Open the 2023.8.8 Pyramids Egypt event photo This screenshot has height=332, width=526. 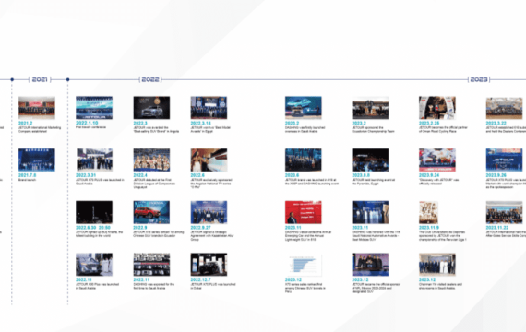click(x=370, y=160)
